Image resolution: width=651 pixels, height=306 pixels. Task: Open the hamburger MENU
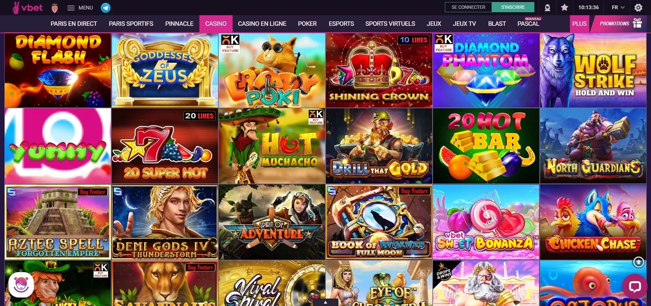tap(80, 7)
